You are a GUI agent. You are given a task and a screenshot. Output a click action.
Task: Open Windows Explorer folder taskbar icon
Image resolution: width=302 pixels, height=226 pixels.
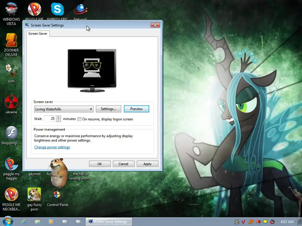click(x=37, y=222)
